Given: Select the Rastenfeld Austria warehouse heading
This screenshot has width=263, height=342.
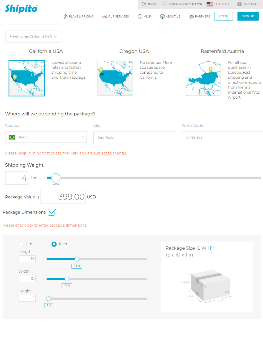Looking at the screenshot, I should point(222,51).
